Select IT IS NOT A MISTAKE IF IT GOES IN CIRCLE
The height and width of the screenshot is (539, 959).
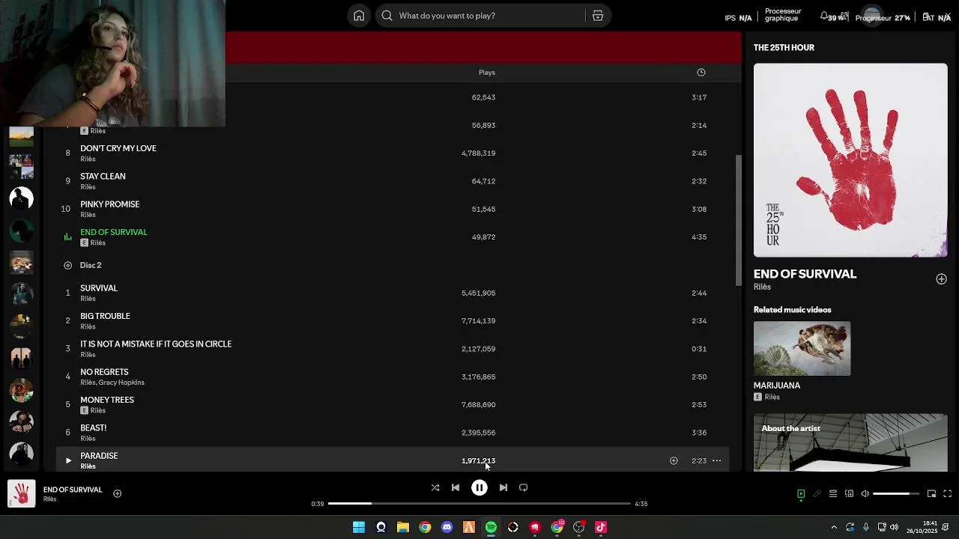(x=393, y=349)
